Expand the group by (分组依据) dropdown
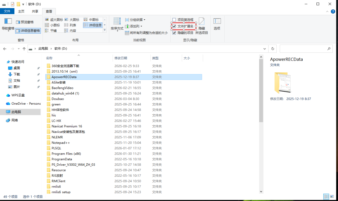 pos(135,20)
